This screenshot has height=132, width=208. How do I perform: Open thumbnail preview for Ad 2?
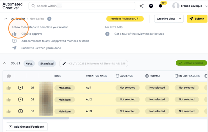tap(46, 99)
